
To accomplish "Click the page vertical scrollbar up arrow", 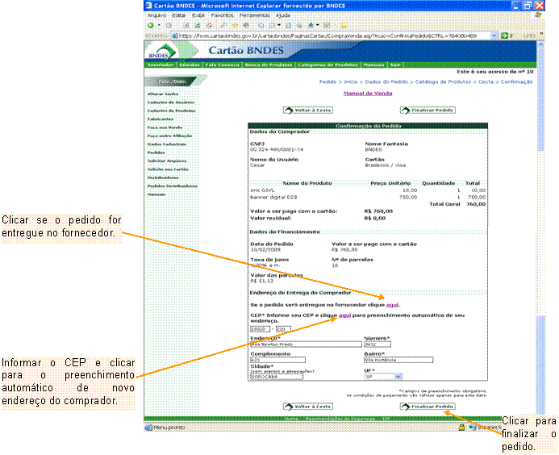I will click(x=540, y=44).
